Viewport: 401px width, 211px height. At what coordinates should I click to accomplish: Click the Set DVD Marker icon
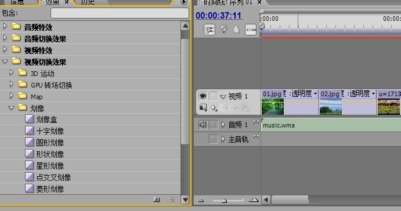coord(223,30)
